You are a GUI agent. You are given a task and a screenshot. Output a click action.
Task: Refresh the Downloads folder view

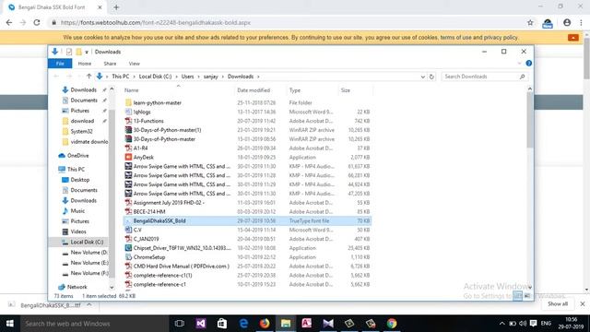(x=431, y=77)
